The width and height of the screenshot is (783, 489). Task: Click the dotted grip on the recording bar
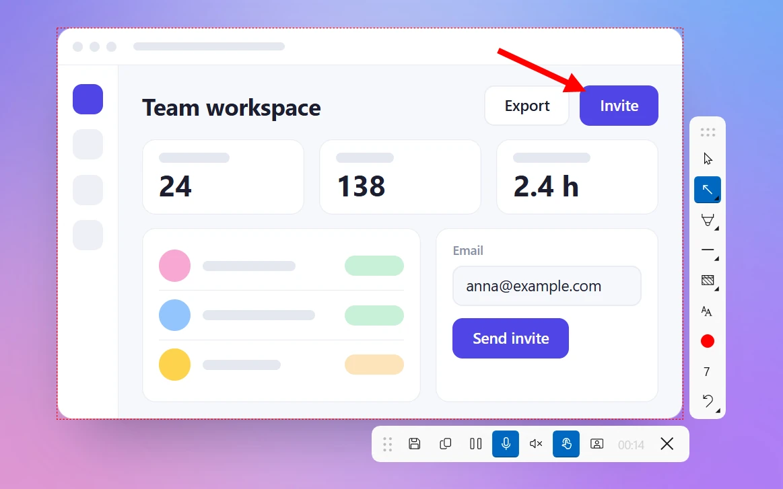point(388,443)
